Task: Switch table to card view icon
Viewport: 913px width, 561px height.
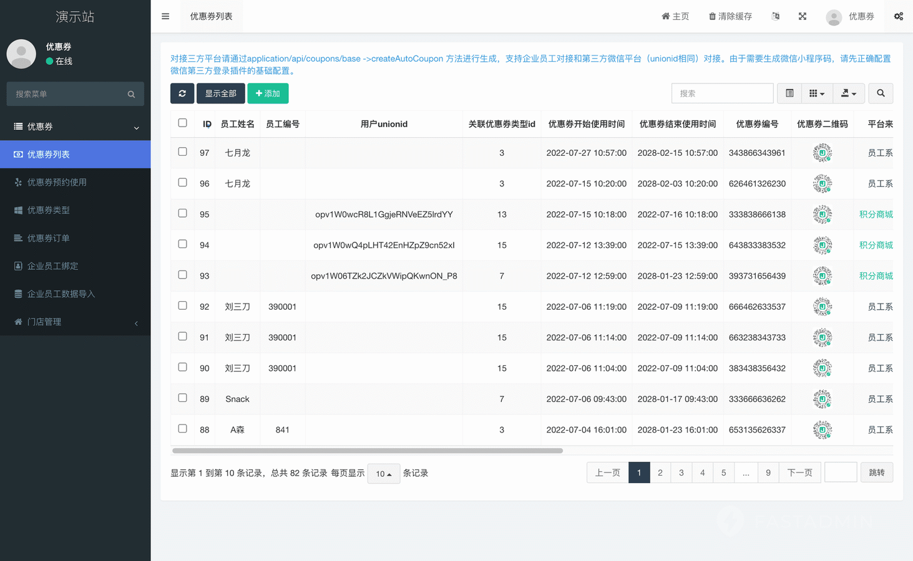Action: [x=789, y=93]
